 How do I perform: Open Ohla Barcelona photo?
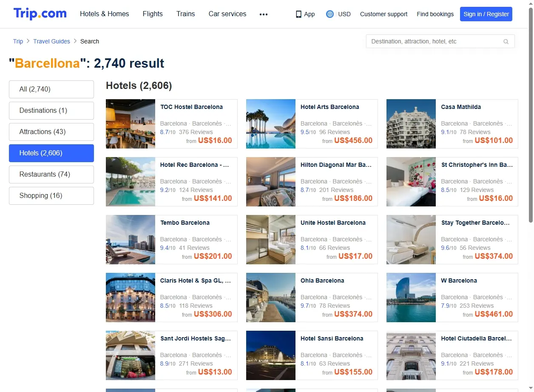click(271, 298)
